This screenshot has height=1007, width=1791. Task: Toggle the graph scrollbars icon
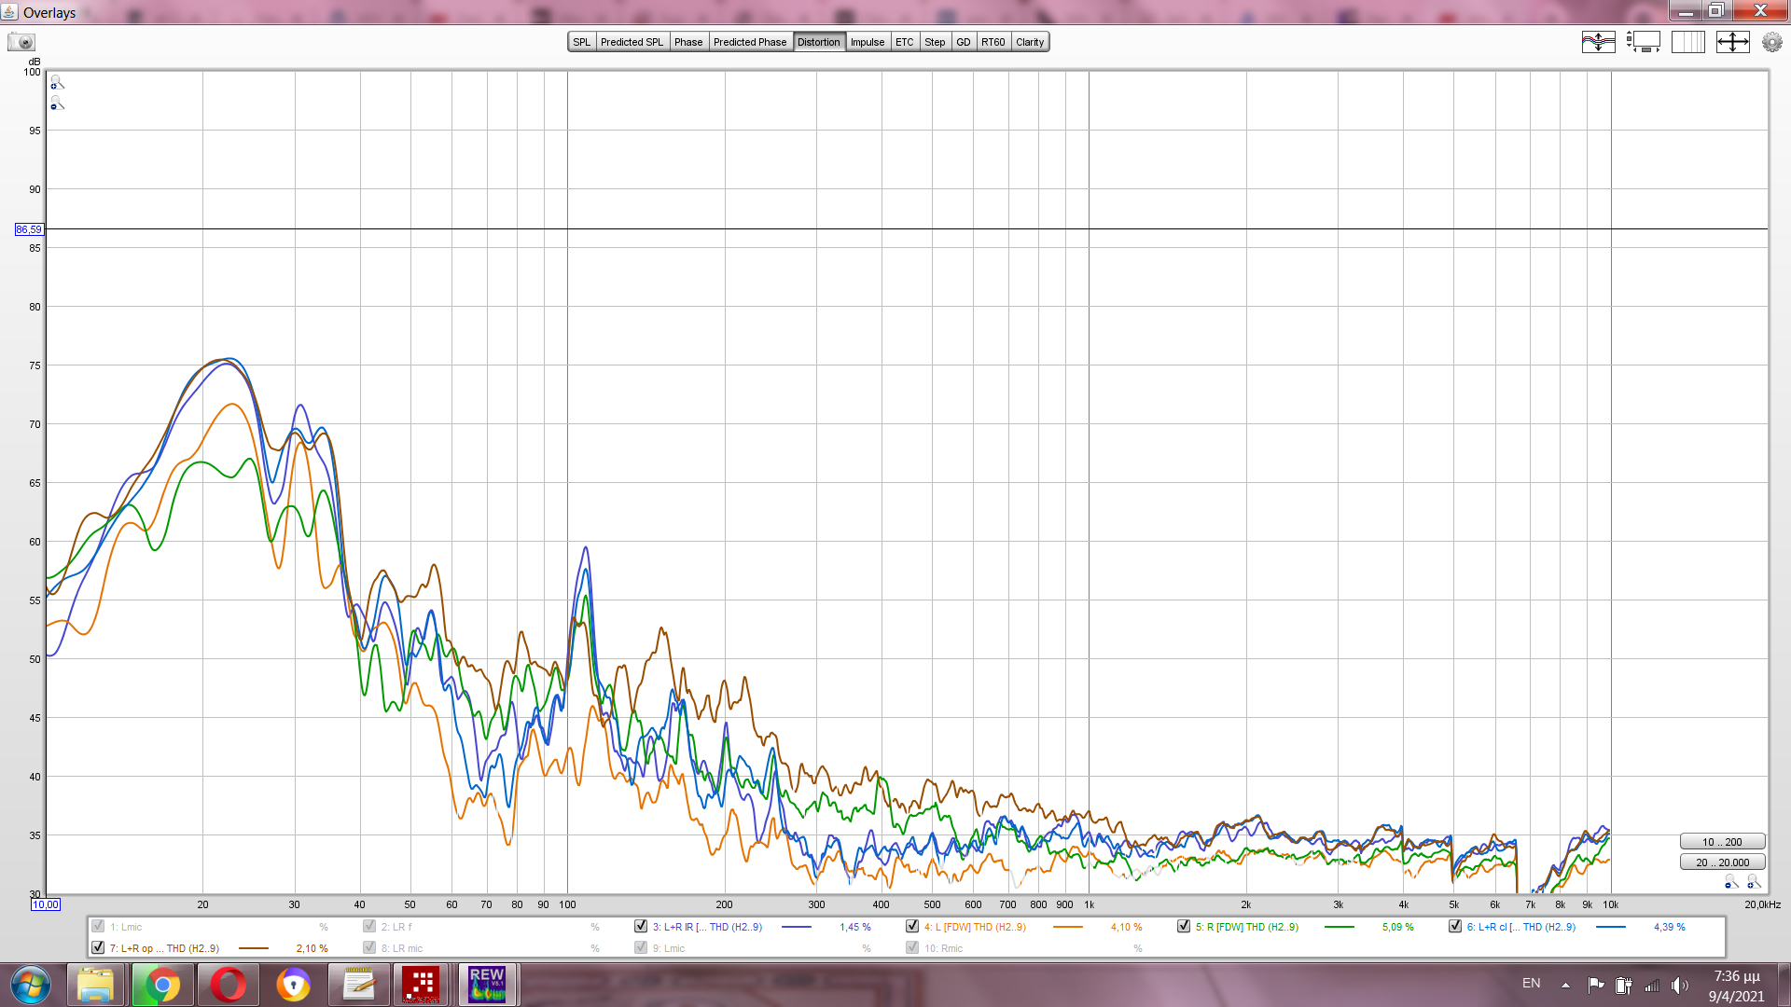(1643, 42)
